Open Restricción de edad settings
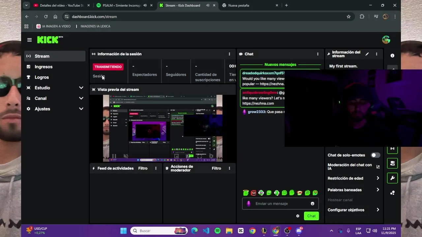 354,178
